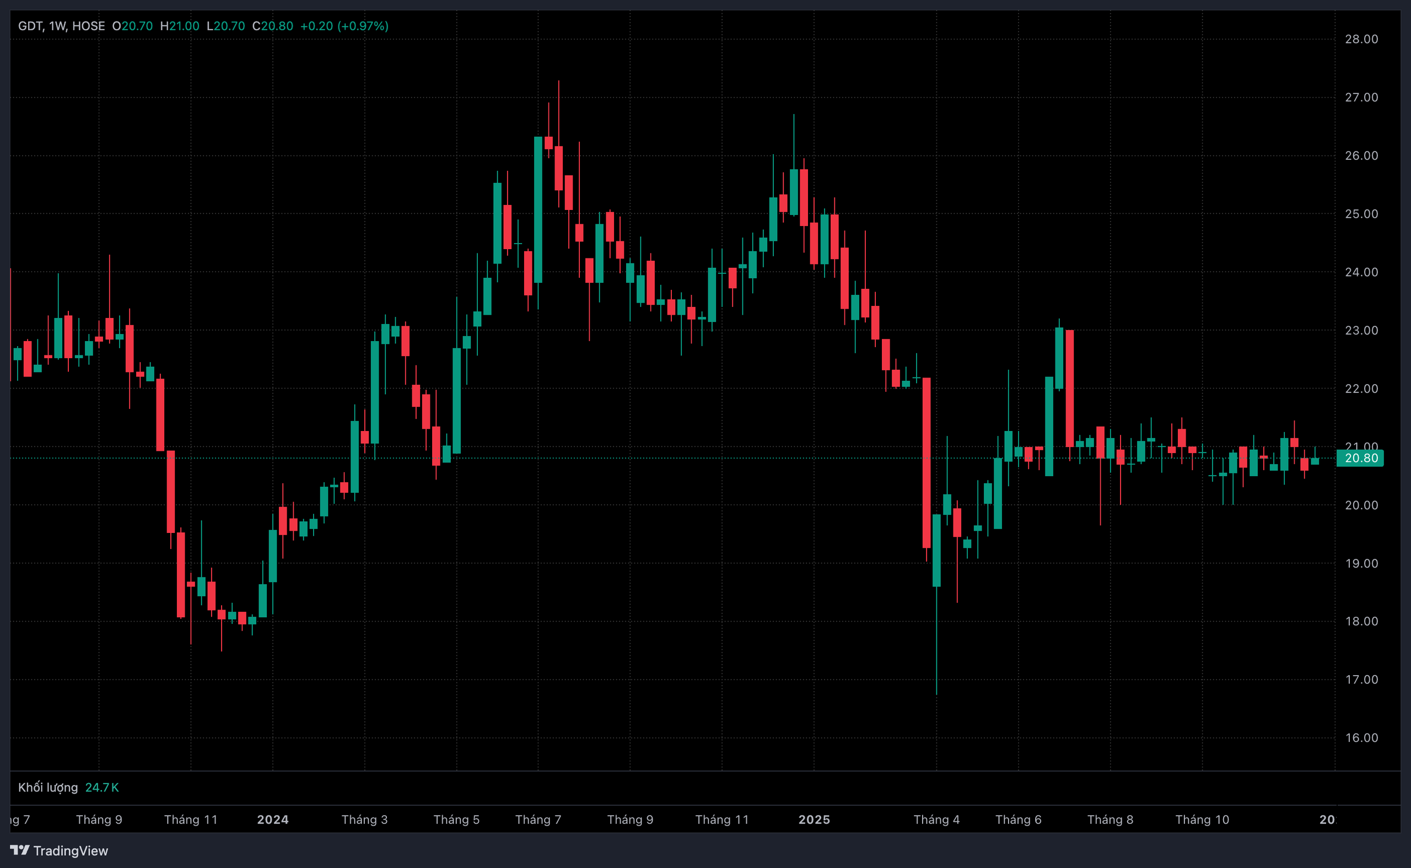This screenshot has height=868, width=1411.
Task: Click the Tháng 10 time axis label
Action: tap(1202, 819)
